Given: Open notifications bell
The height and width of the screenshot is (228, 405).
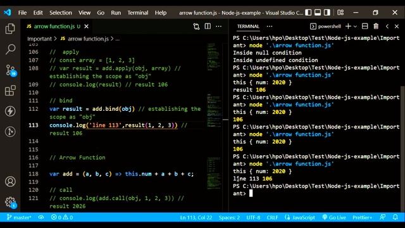Looking at the screenshot, I should click(395, 217).
